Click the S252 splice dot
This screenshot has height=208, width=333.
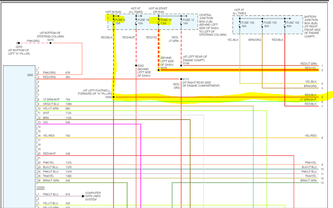(x=136, y=65)
